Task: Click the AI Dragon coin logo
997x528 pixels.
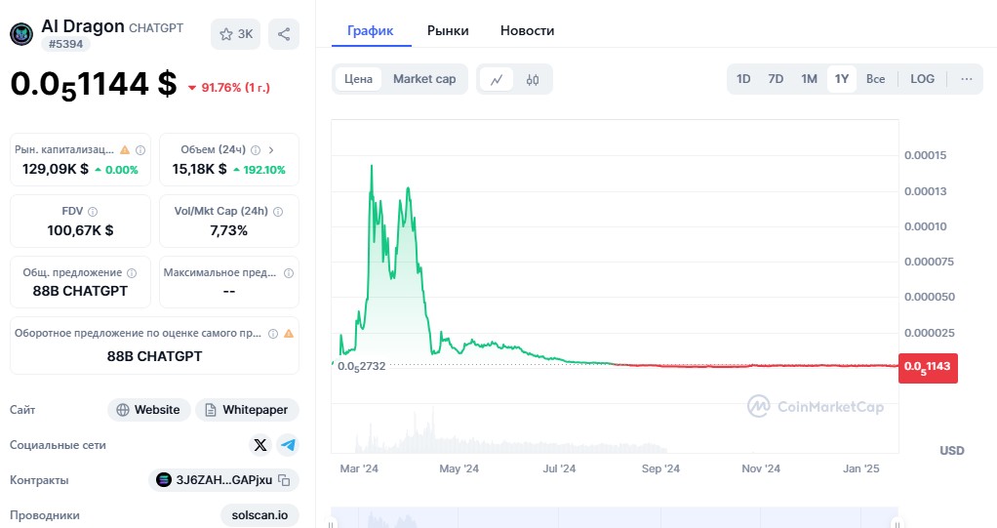Action: [21, 34]
